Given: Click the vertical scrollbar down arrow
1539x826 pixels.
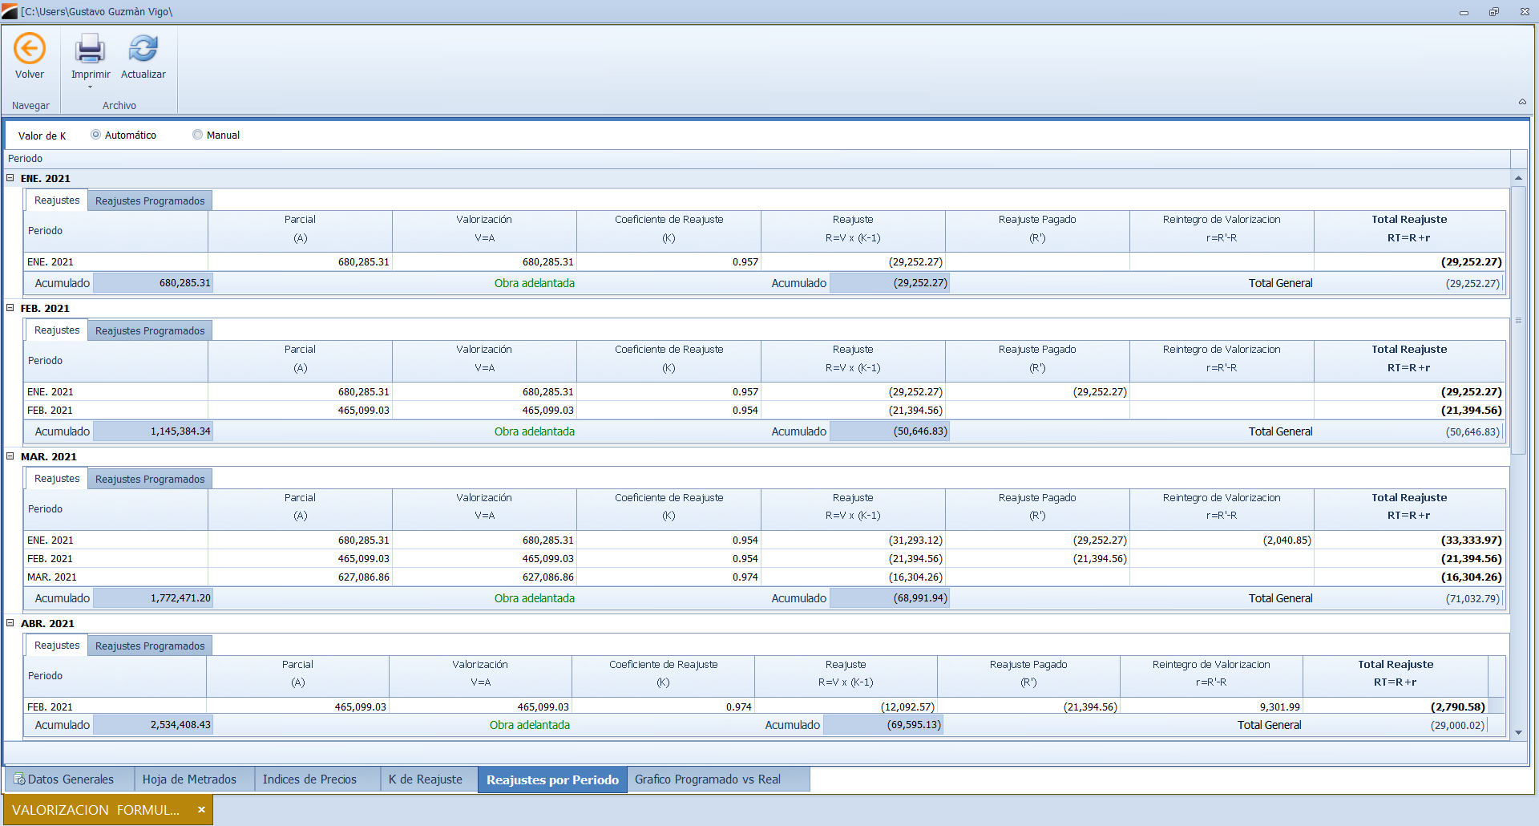Looking at the screenshot, I should coord(1518,732).
